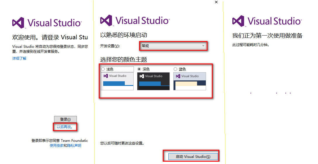
Task: Open the 隐私声明 link
Action: 74,145
